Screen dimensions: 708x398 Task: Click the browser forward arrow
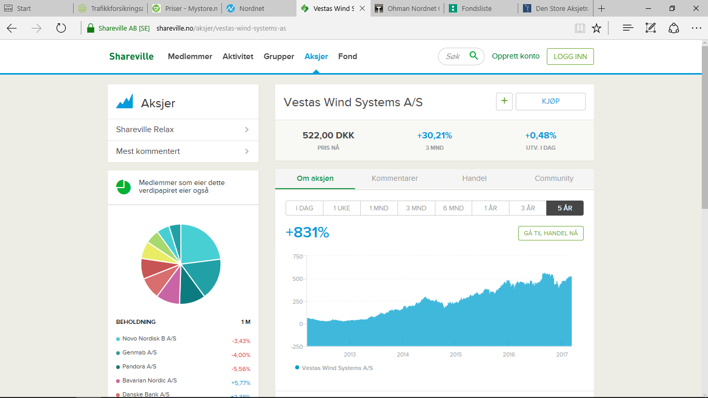36,28
